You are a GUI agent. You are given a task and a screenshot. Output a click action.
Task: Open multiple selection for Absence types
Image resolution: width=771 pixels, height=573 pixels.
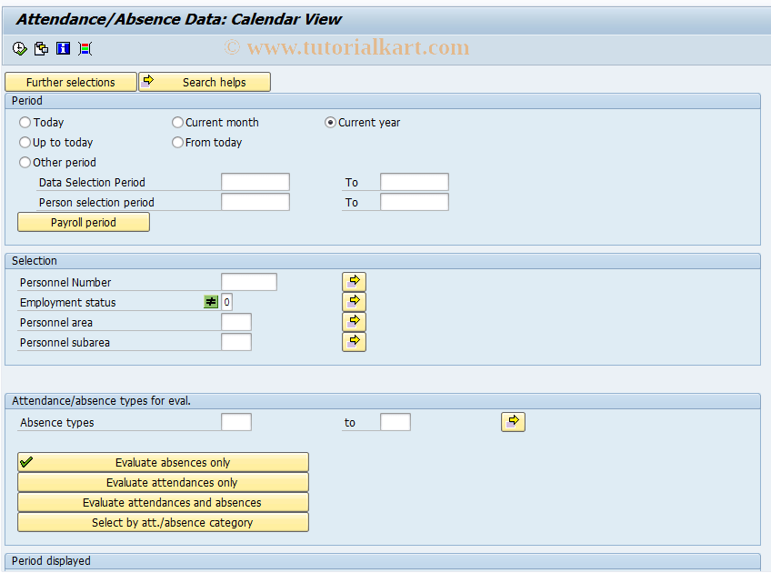coord(513,422)
